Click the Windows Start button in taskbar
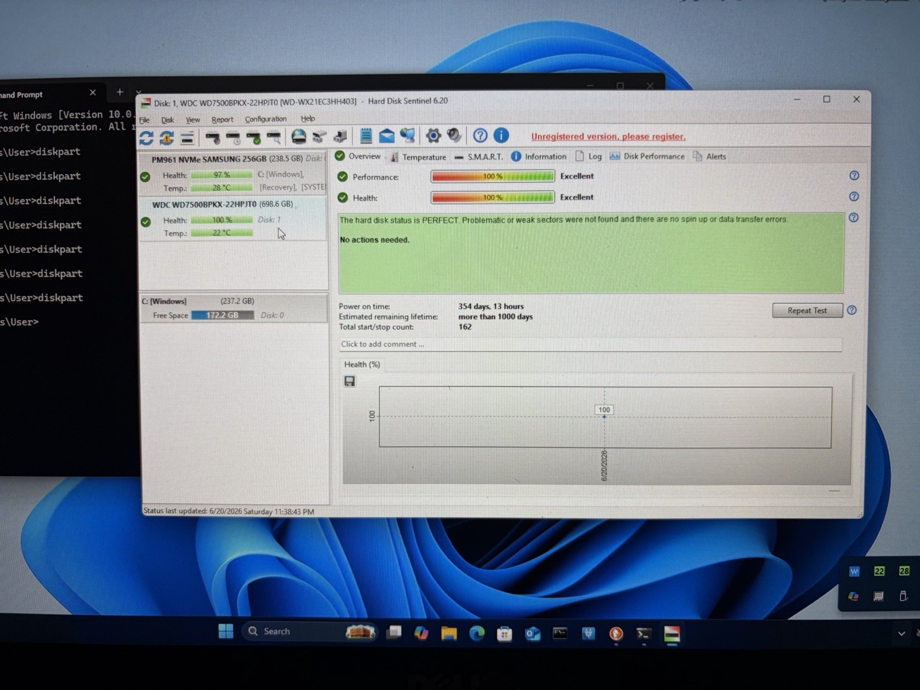 click(x=226, y=631)
